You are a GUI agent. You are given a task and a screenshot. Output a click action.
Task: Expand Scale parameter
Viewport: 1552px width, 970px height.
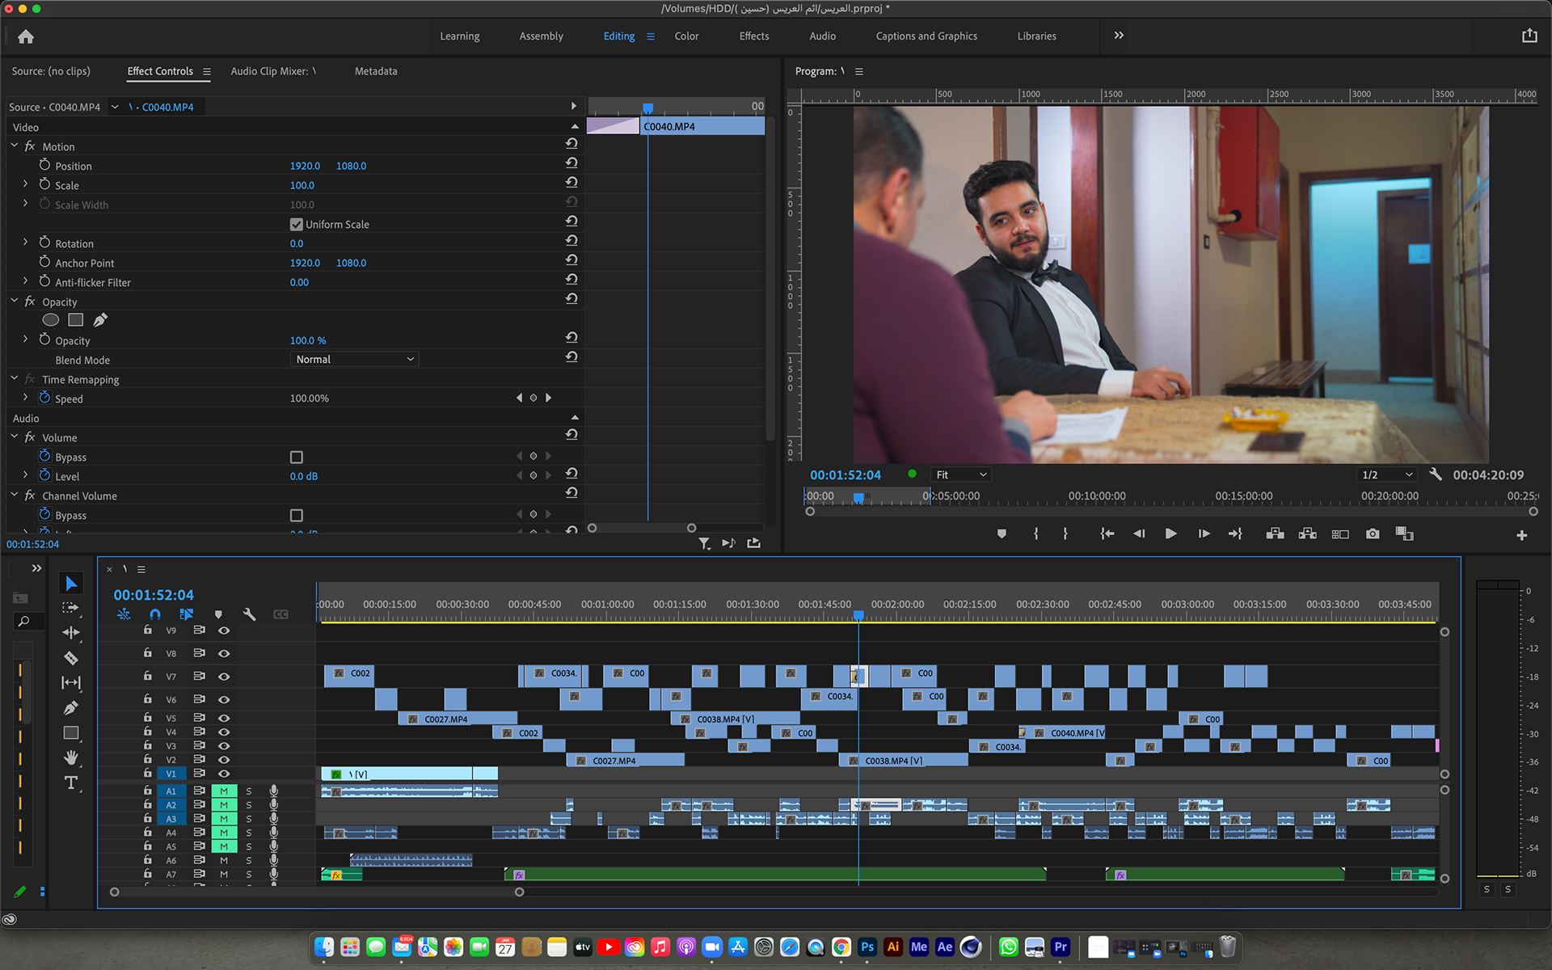click(x=25, y=184)
